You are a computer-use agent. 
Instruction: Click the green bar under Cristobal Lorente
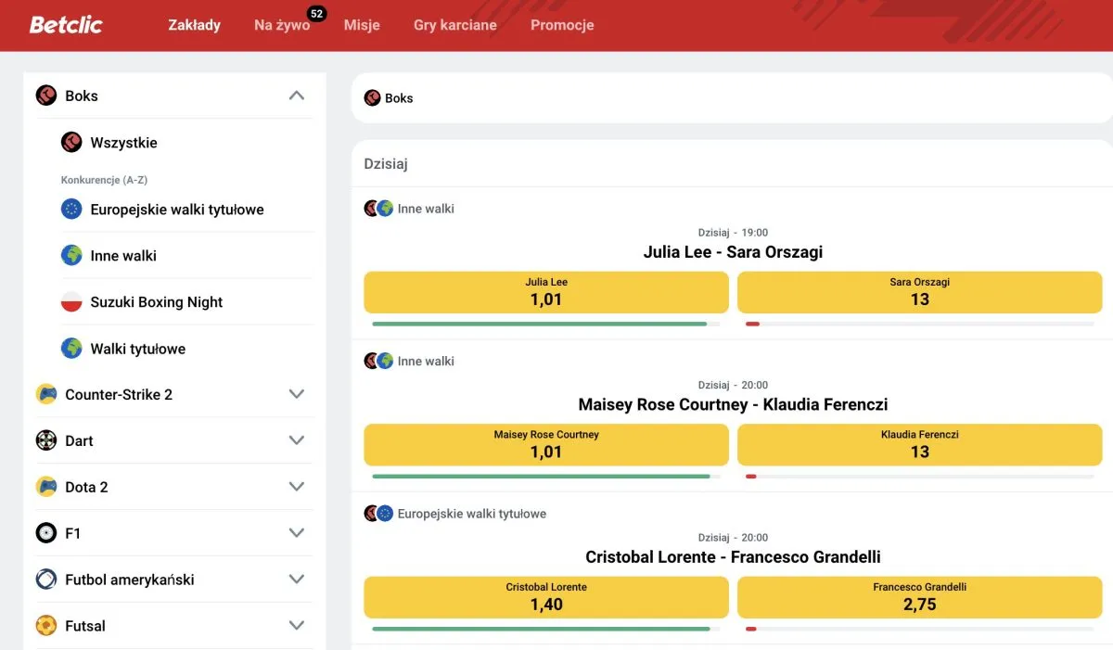click(541, 629)
